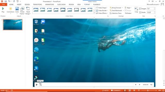Click the Reset Design button

(x=28, y=10)
